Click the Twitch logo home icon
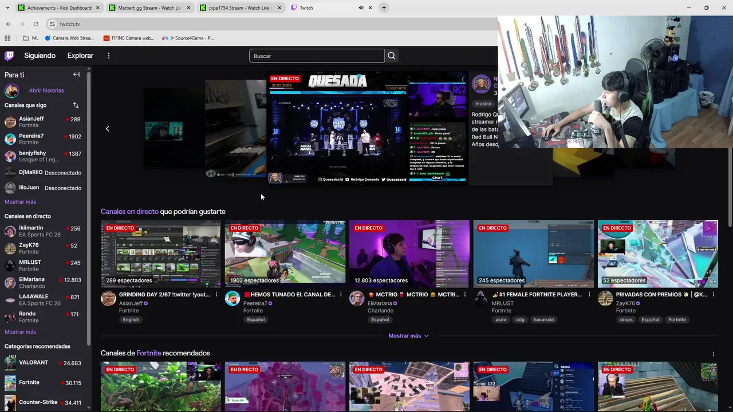The height and width of the screenshot is (412, 733). 9,56
